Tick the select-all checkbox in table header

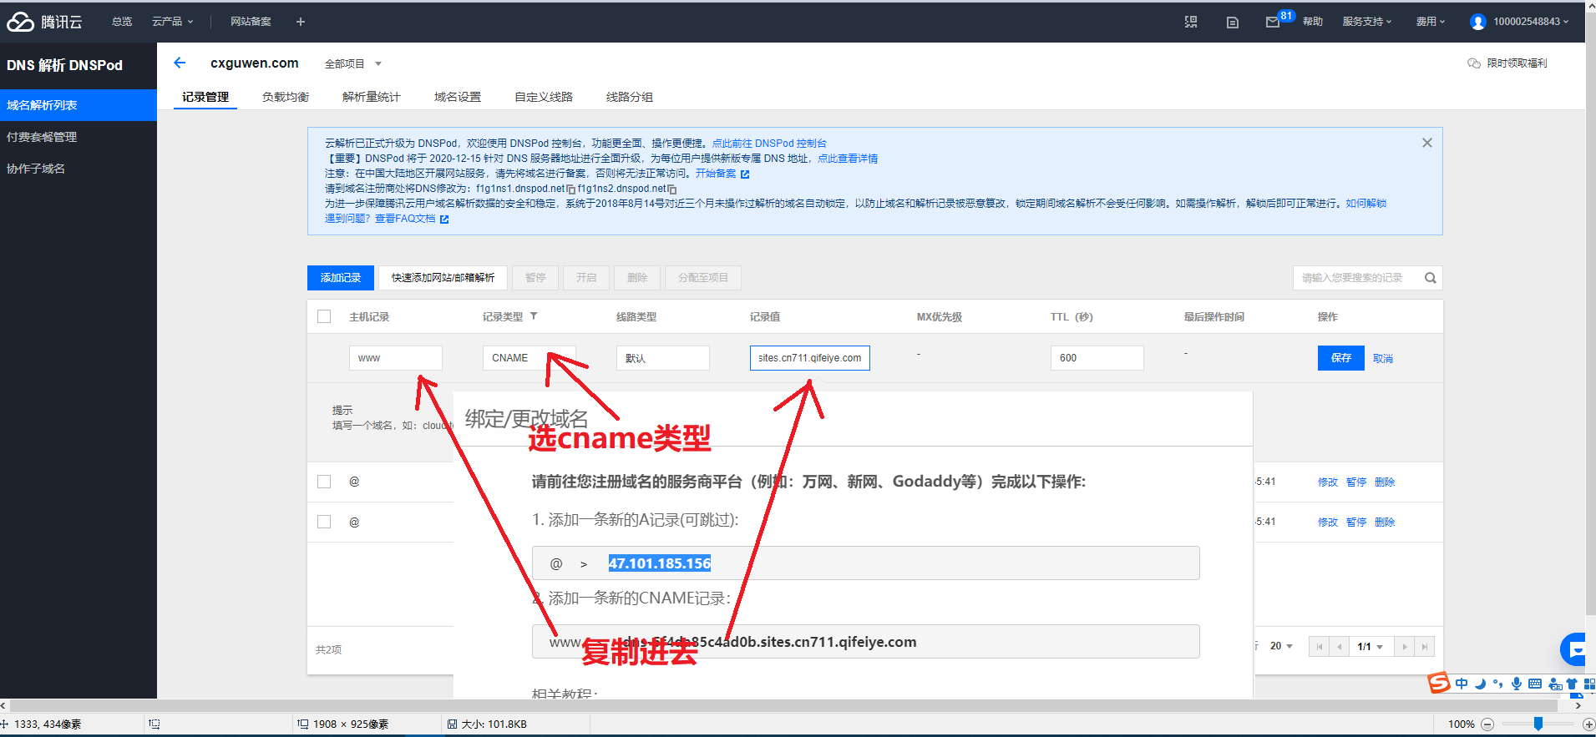click(x=324, y=316)
